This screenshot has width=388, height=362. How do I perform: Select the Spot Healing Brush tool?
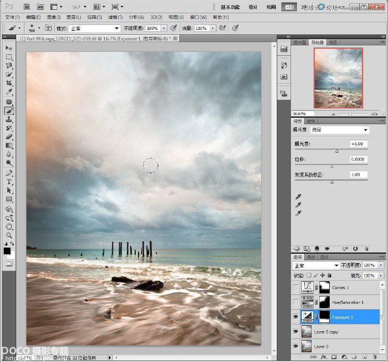9,102
